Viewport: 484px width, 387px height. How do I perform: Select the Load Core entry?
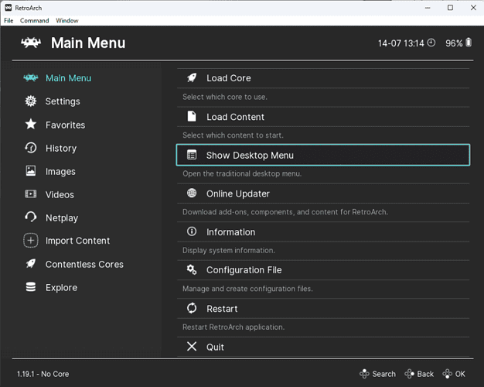click(x=323, y=78)
